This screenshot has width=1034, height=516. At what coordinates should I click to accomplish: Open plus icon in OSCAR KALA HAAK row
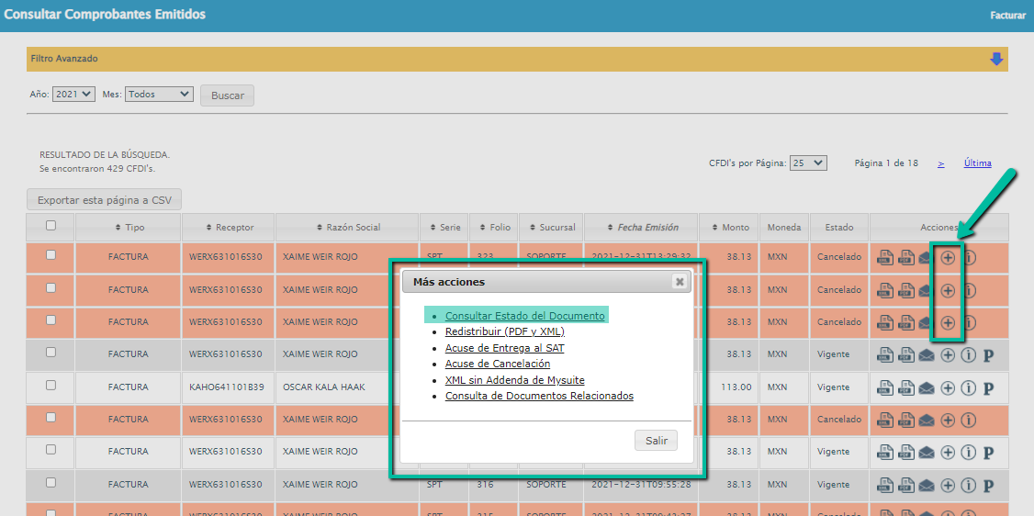(948, 387)
